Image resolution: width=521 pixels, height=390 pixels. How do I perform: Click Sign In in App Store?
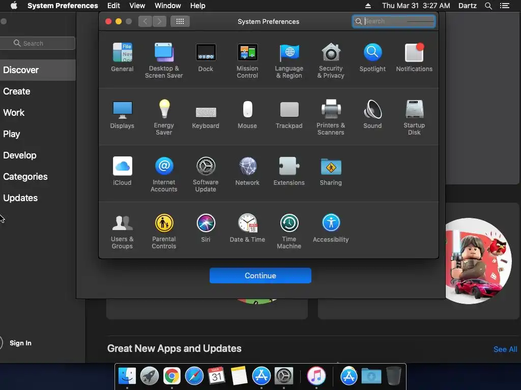coord(20,343)
